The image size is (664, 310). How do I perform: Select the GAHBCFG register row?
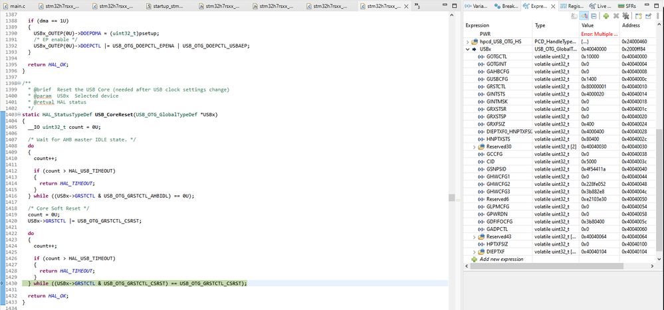point(560,72)
